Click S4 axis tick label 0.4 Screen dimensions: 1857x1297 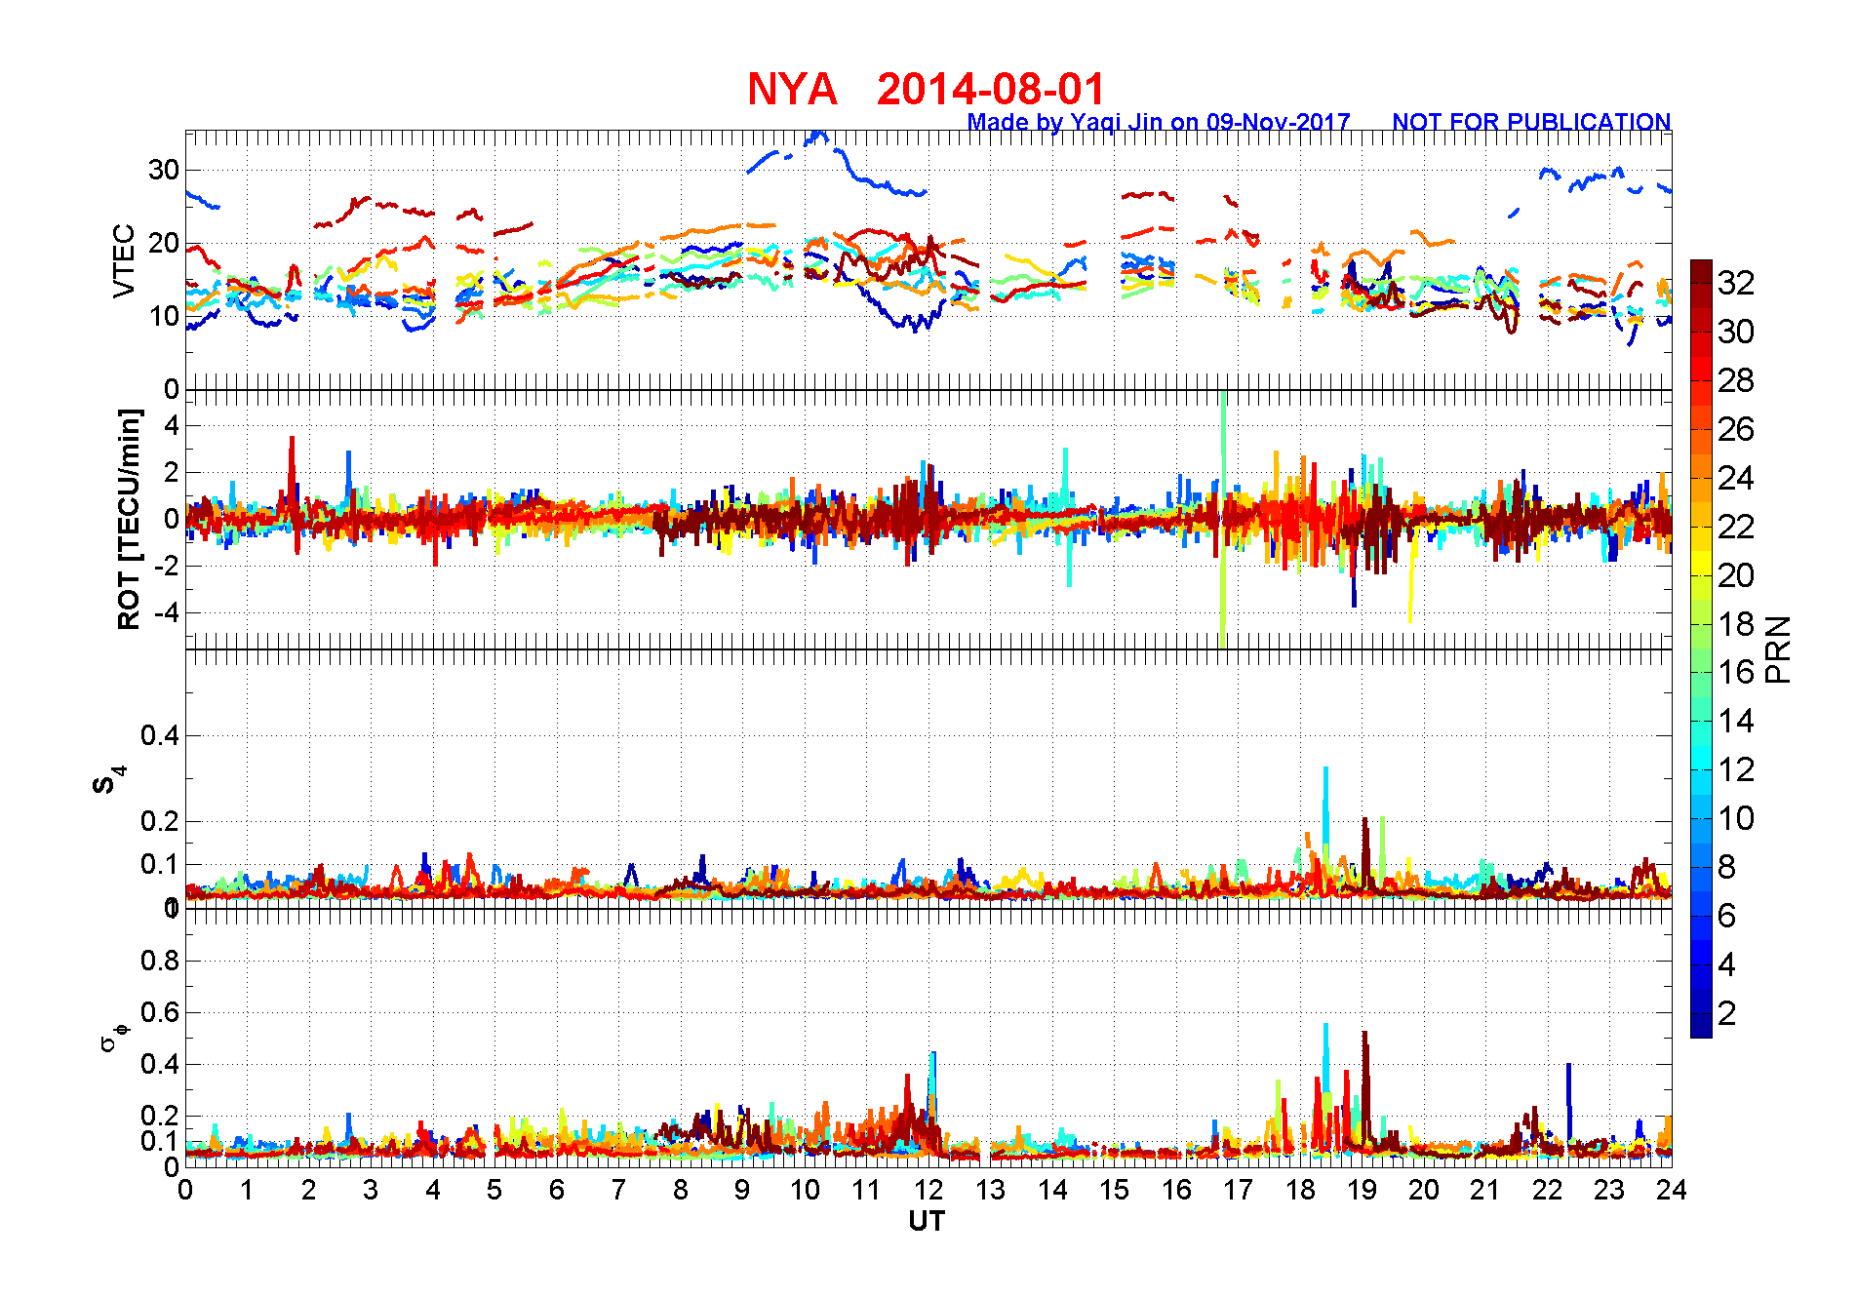pyautogui.click(x=160, y=735)
